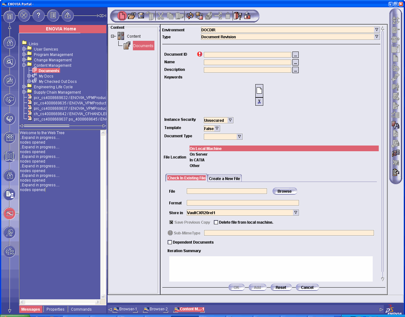
Task: Click the Browse button
Action: tap(284, 191)
